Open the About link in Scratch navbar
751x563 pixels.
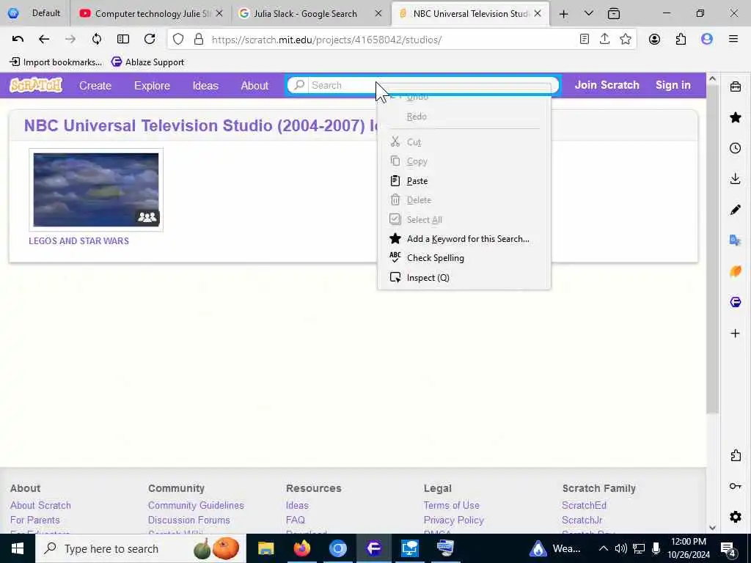click(254, 86)
